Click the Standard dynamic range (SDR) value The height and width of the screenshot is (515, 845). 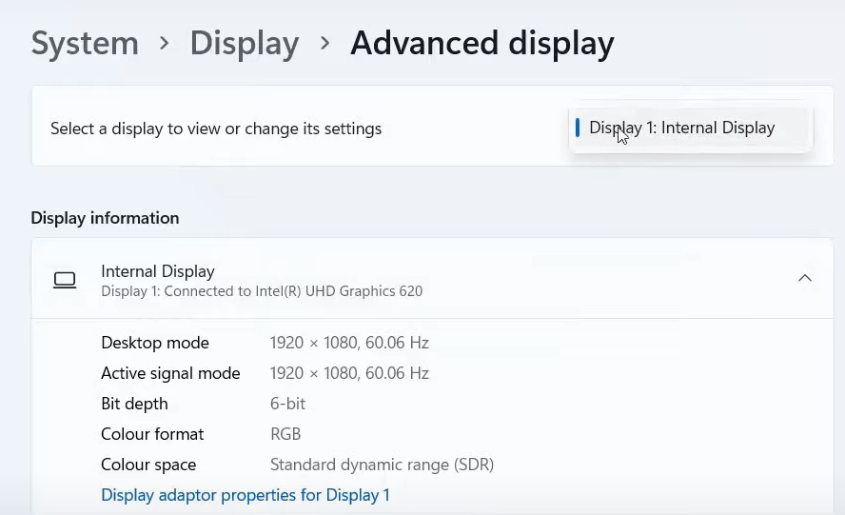point(382,465)
